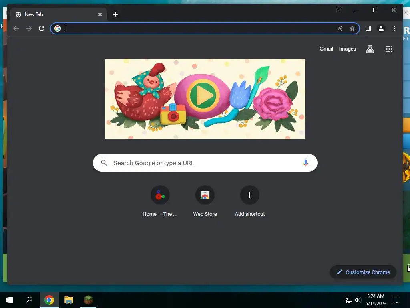
Task: Open the volume tray icon
Action: coord(358,300)
